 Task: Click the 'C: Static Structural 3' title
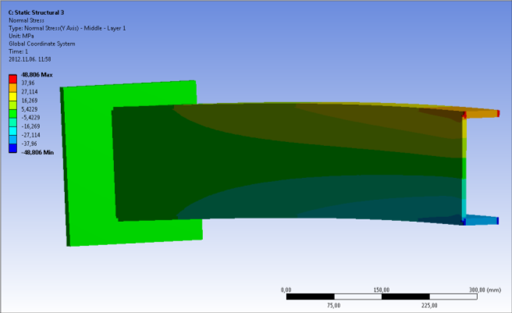(36, 12)
